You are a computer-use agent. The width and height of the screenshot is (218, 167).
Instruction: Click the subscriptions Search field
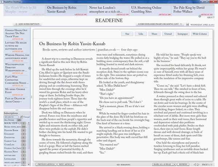(11, 117)
